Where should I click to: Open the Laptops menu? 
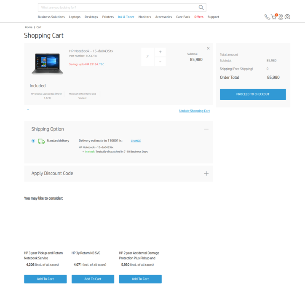coord(75,17)
